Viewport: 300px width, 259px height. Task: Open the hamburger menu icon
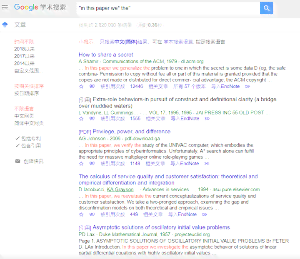(5, 7)
